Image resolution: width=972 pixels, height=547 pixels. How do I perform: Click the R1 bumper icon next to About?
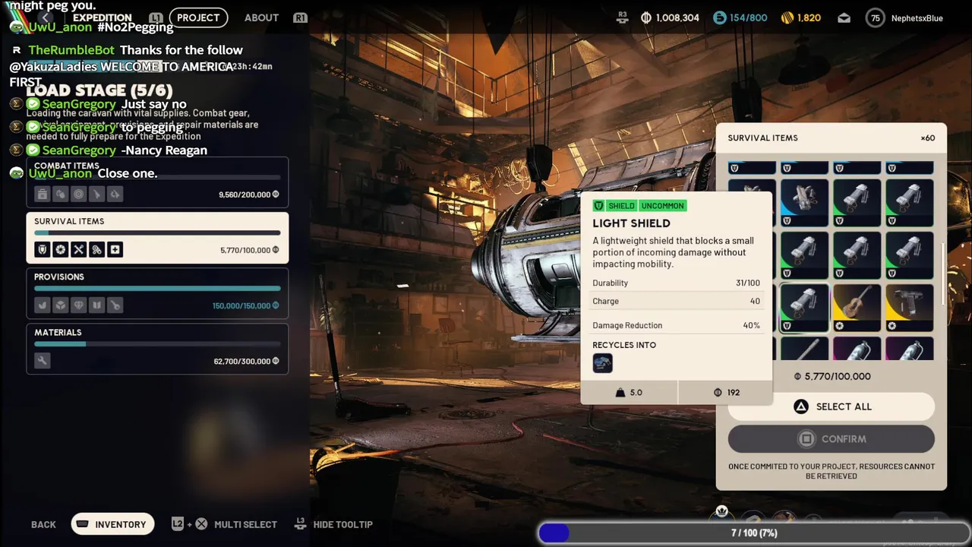pos(300,17)
